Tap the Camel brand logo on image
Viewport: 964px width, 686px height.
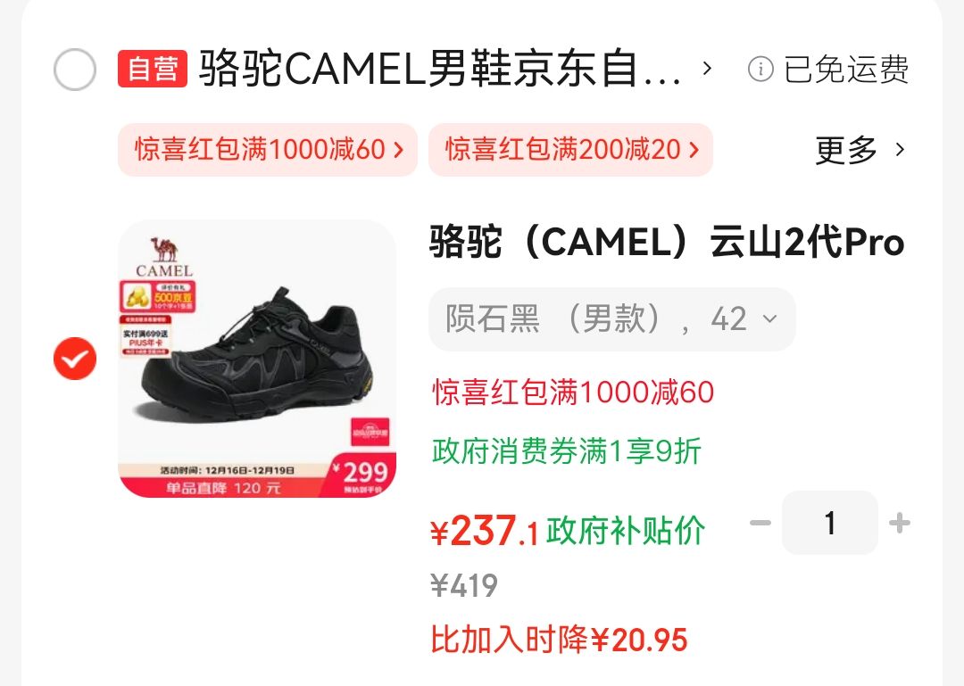(x=164, y=257)
